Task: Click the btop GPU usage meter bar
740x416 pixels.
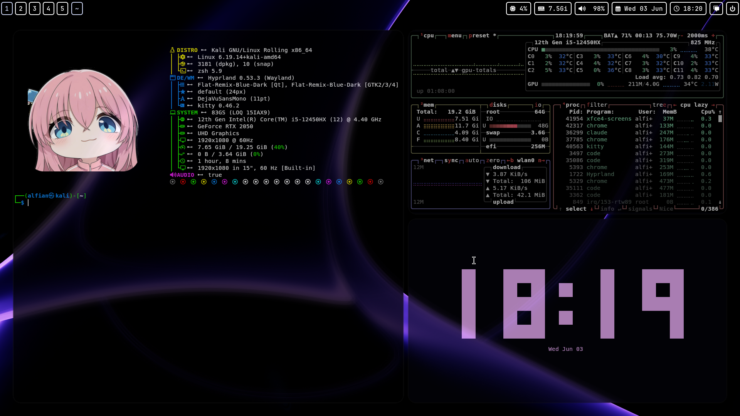Action: tap(565, 84)
